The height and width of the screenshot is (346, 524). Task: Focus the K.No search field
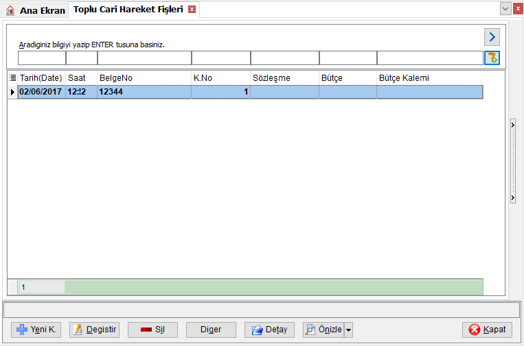(221, 58)
